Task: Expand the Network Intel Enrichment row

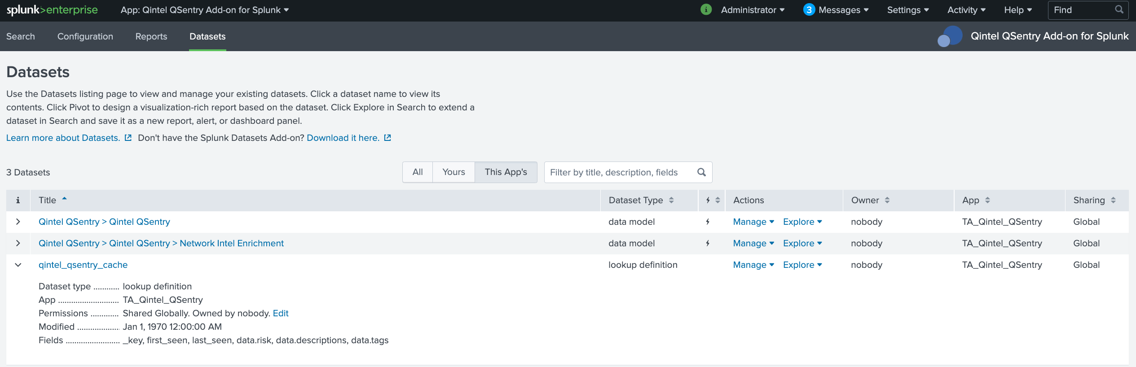Action: [18, 243]
